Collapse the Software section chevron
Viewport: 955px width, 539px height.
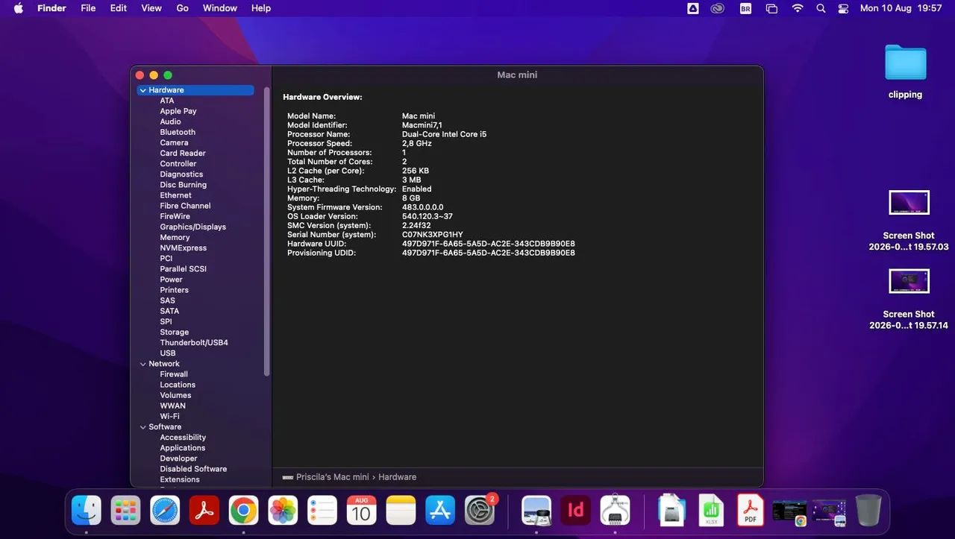click(143, 427)
